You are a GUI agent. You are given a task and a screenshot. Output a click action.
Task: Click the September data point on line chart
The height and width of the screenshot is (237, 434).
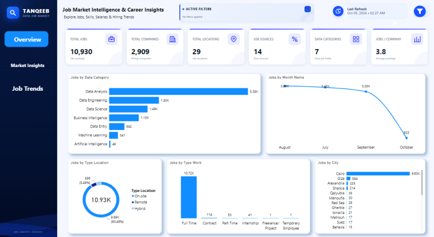[366, 91]
